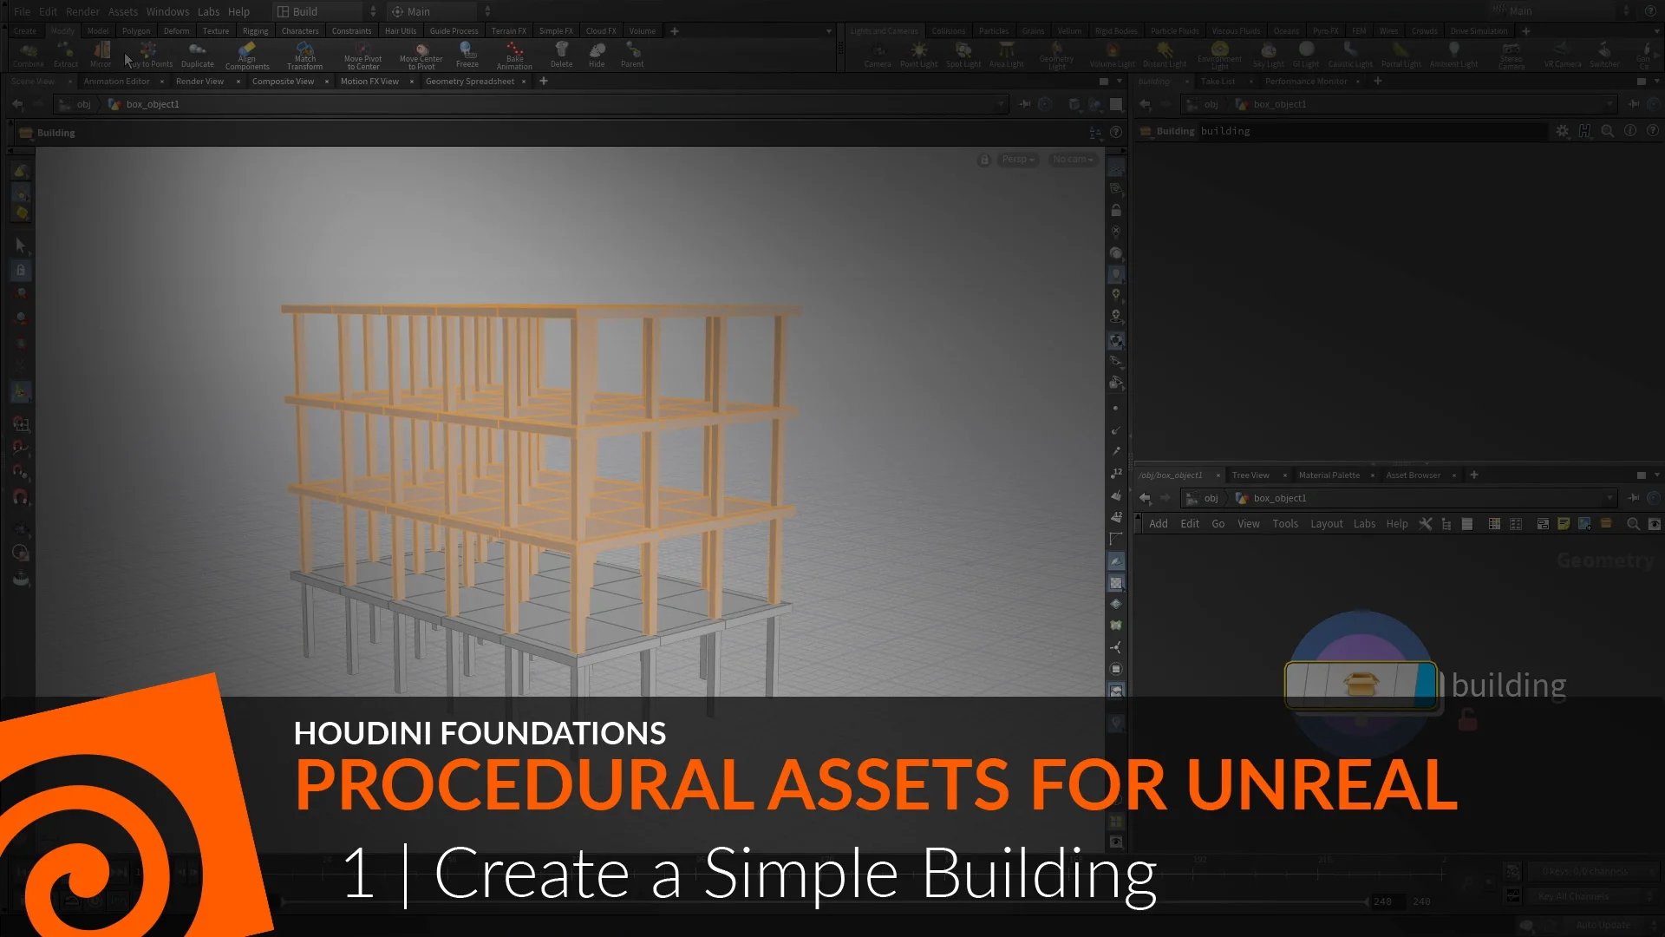Switch to the Tree View tab
Viewport: 1665px width, 937px height.
(x=1250, y=475)
